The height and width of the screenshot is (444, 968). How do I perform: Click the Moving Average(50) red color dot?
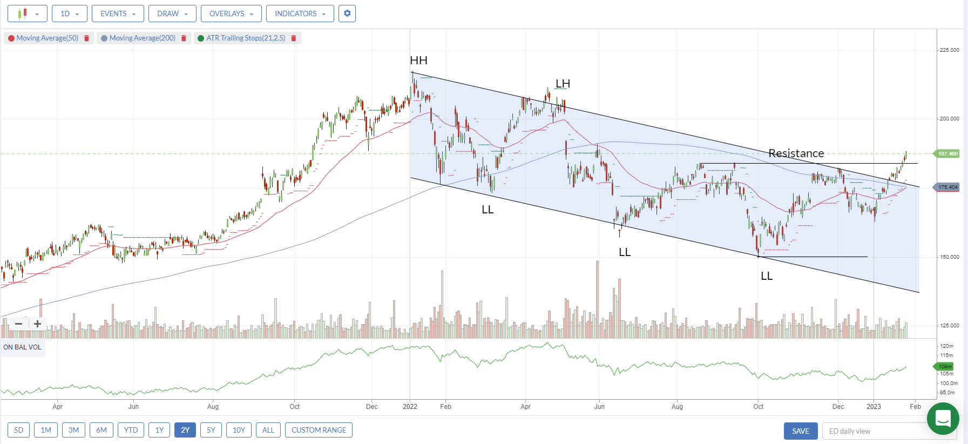click(11, 38)
